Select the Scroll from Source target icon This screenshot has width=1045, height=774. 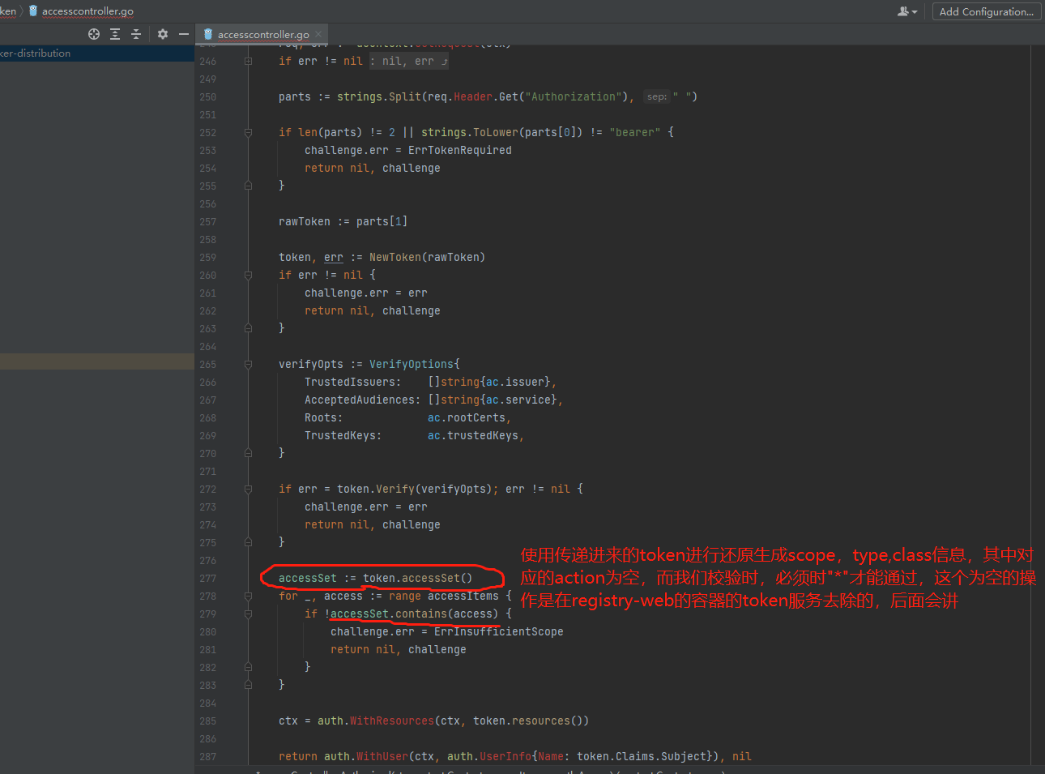(93, 34)
